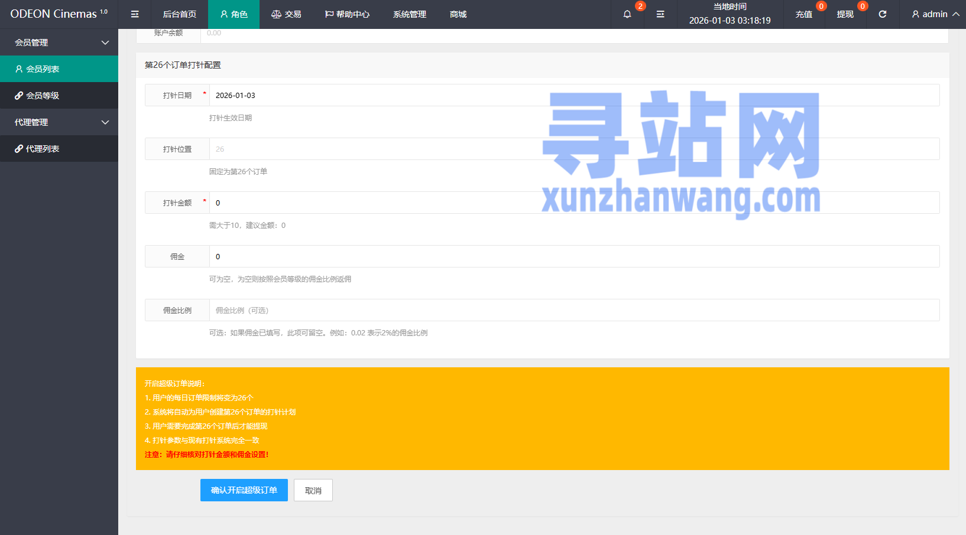The height and width of the screenshot is (535, 966).
Task: Open 提现 withdrawal notifications
Action: tap(845, 14)
